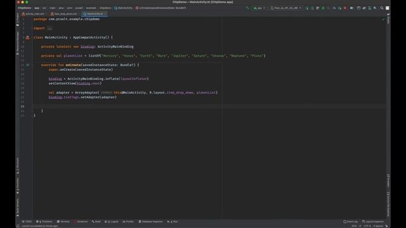Open the Resource Manager side tab
Screen dimensions: 406x228
(18, 43)
